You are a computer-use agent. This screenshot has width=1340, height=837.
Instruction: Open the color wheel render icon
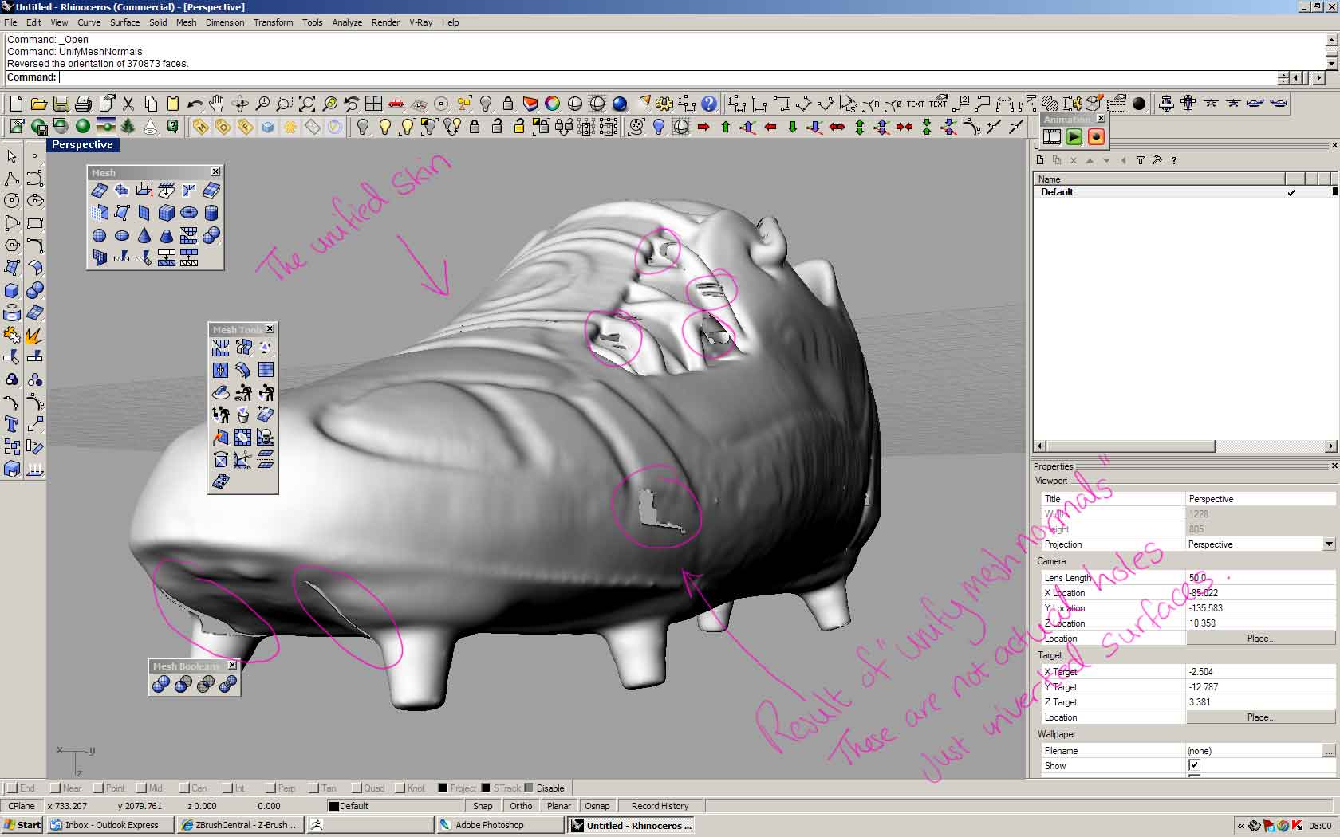553,104
